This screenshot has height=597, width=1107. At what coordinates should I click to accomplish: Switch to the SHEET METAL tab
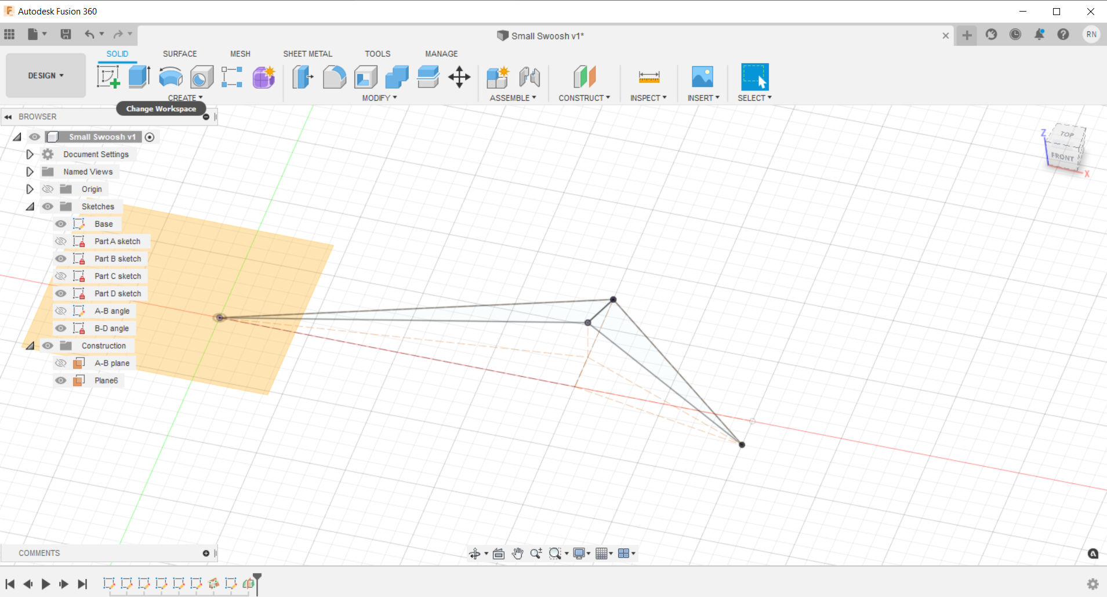point(307,53)
